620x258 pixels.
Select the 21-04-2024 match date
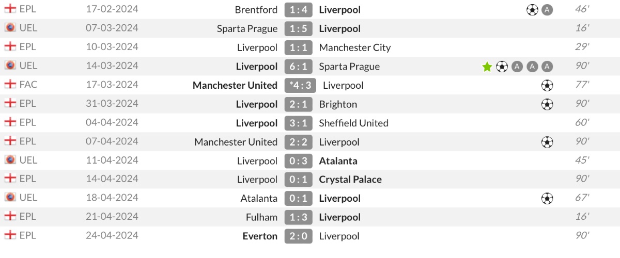pyautogui.click(x=112, y=217)
